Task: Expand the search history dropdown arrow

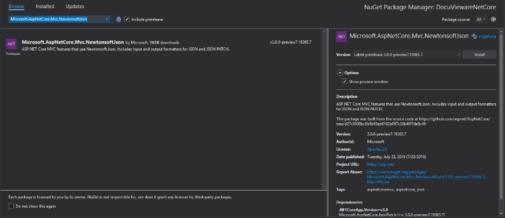Action: pos(112,19)
